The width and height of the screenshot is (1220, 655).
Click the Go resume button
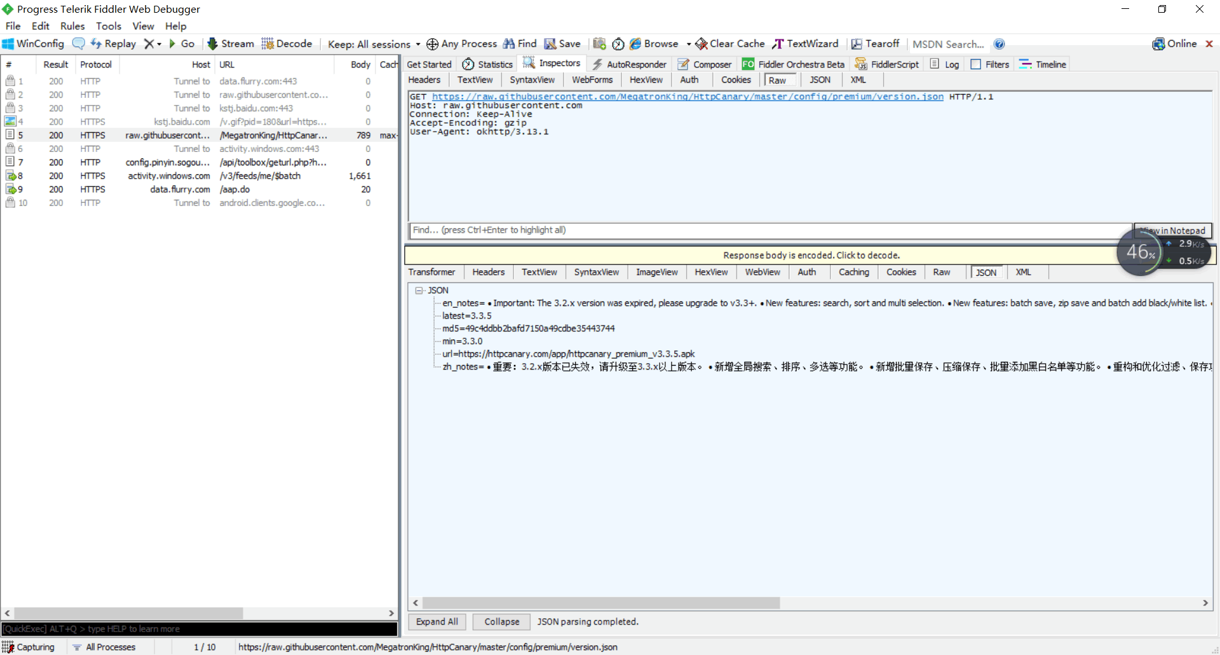click(181, 43)
